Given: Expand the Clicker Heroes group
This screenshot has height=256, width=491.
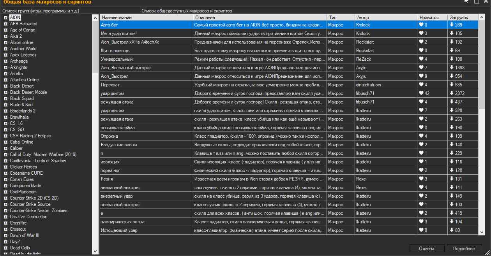Looking at the screenshot, I should 5,167.
